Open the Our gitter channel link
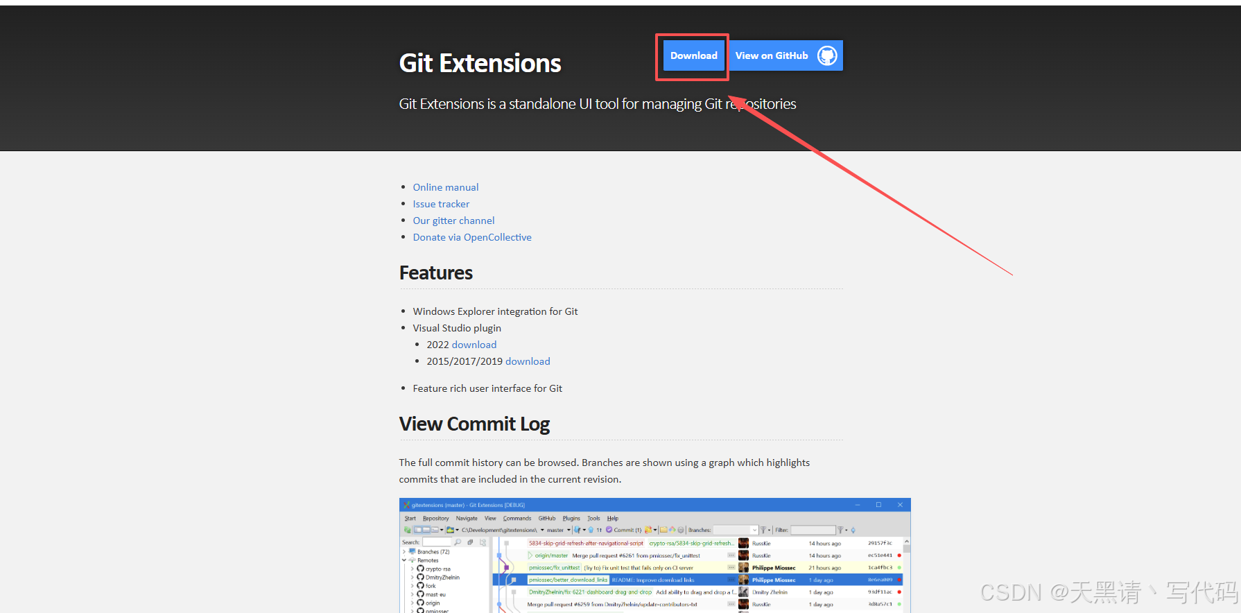Viewport: 1241px width, 613px height. coord(453,221)
